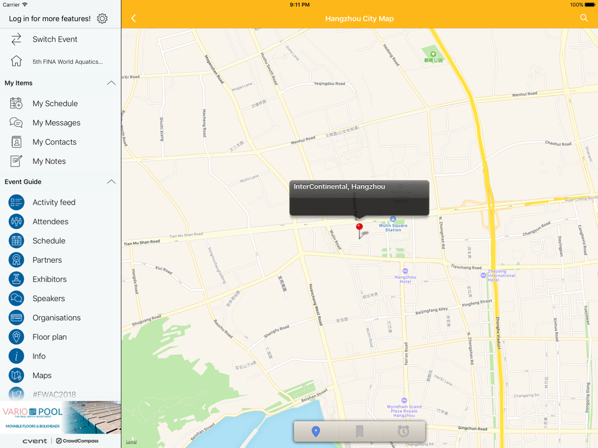This screenshot has width=598, height=448.
Task: Open the 5th FINA World Aquatics event home
Action: [67, 62]
